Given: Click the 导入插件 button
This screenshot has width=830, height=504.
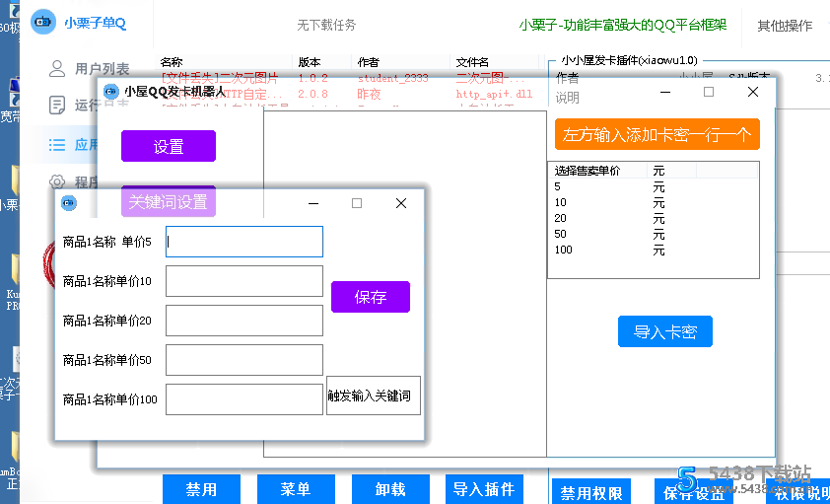Looking at the screenshot, I should tap(484, 489).
